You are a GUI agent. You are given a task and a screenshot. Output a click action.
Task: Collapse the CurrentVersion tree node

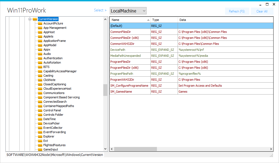click(30, 19)
